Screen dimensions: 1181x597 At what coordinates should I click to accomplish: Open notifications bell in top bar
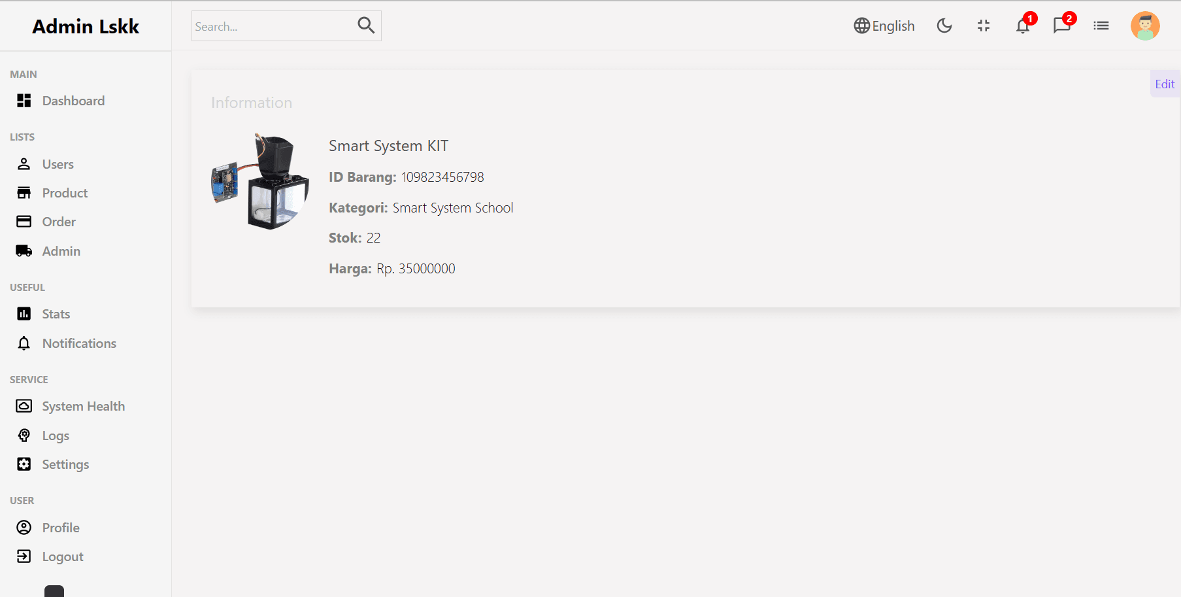pyautogui.click(x=1023, y=26)
